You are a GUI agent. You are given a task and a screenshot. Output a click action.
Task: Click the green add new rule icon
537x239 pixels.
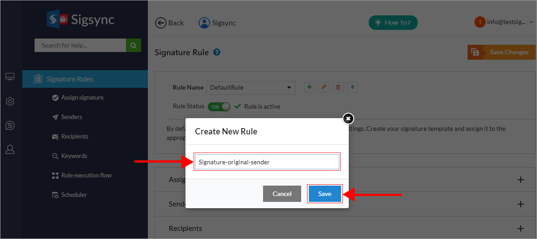(309, 87)
